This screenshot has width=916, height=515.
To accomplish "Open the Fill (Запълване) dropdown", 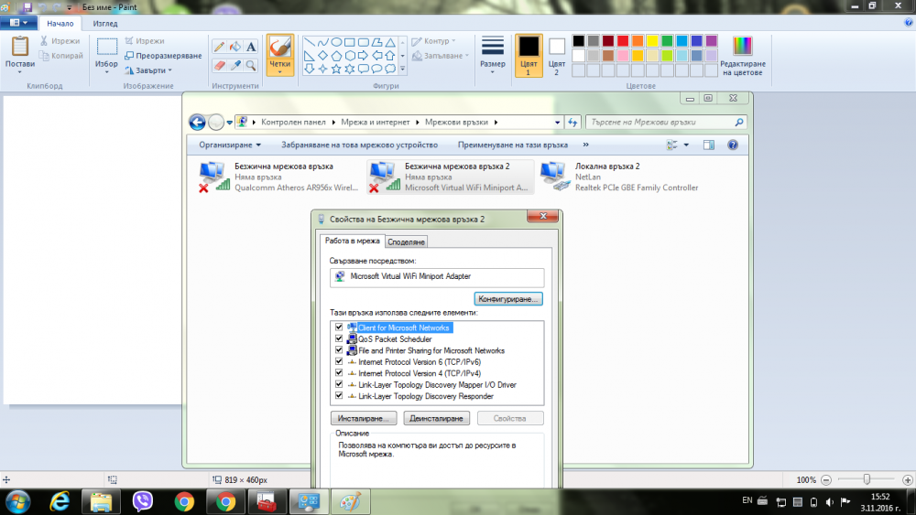I will pyautogui.click(x=441, y=56).
